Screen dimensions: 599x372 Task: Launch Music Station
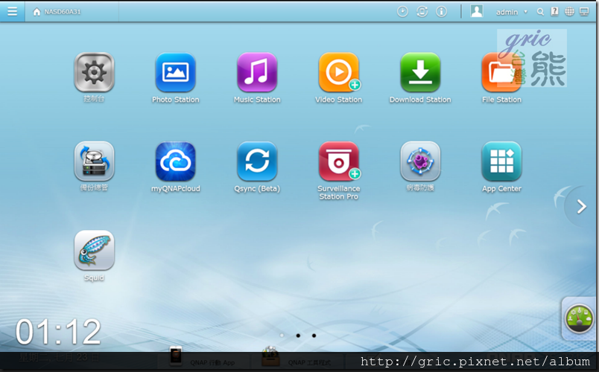257,72
